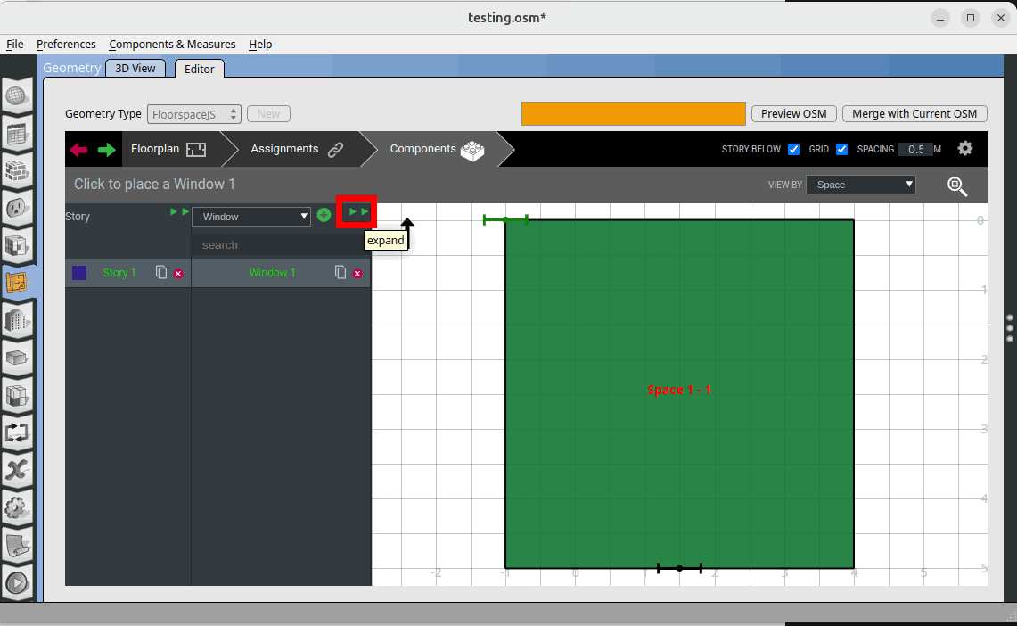Open the Window component type dropdown
The height and width of the screenshot is (626, 1017).
pyautogui.click(x=251, y=217)
